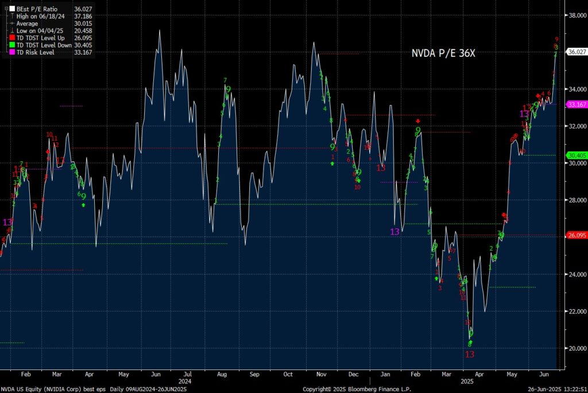Click the green 30.405 tag on price axis

tap(577, 155)
